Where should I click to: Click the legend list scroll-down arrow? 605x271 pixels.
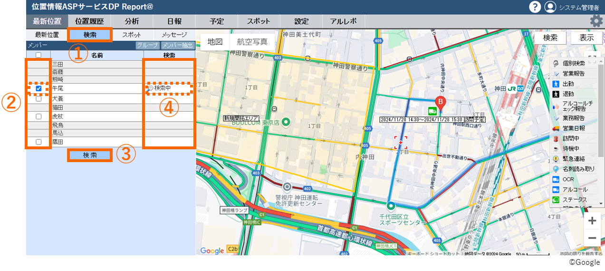click(602, 203)
